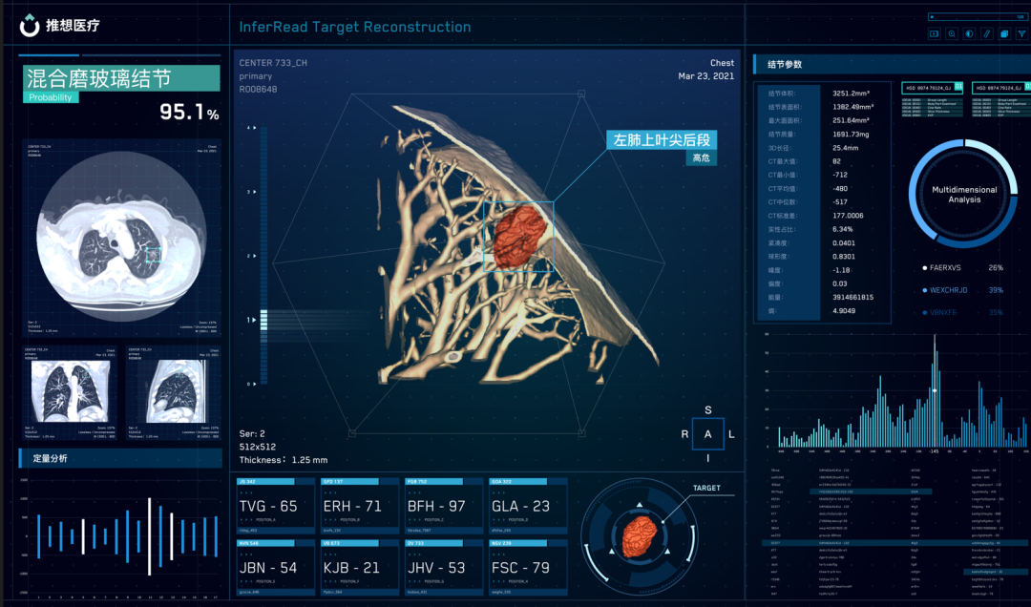Click the orientation cube marker A
Viewport: 1031px width, 607px height.
tap(707, 434)
